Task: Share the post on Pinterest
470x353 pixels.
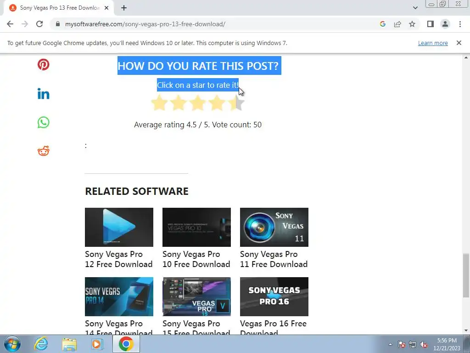Action: coord(44,64)
